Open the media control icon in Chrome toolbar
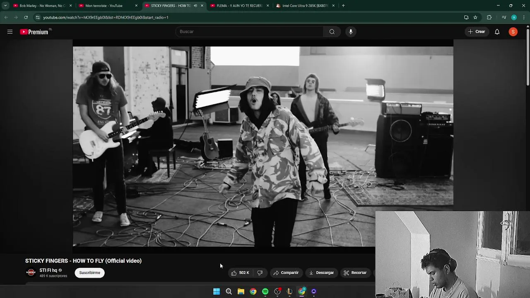The image size is (530, 298). click(504, 17)
